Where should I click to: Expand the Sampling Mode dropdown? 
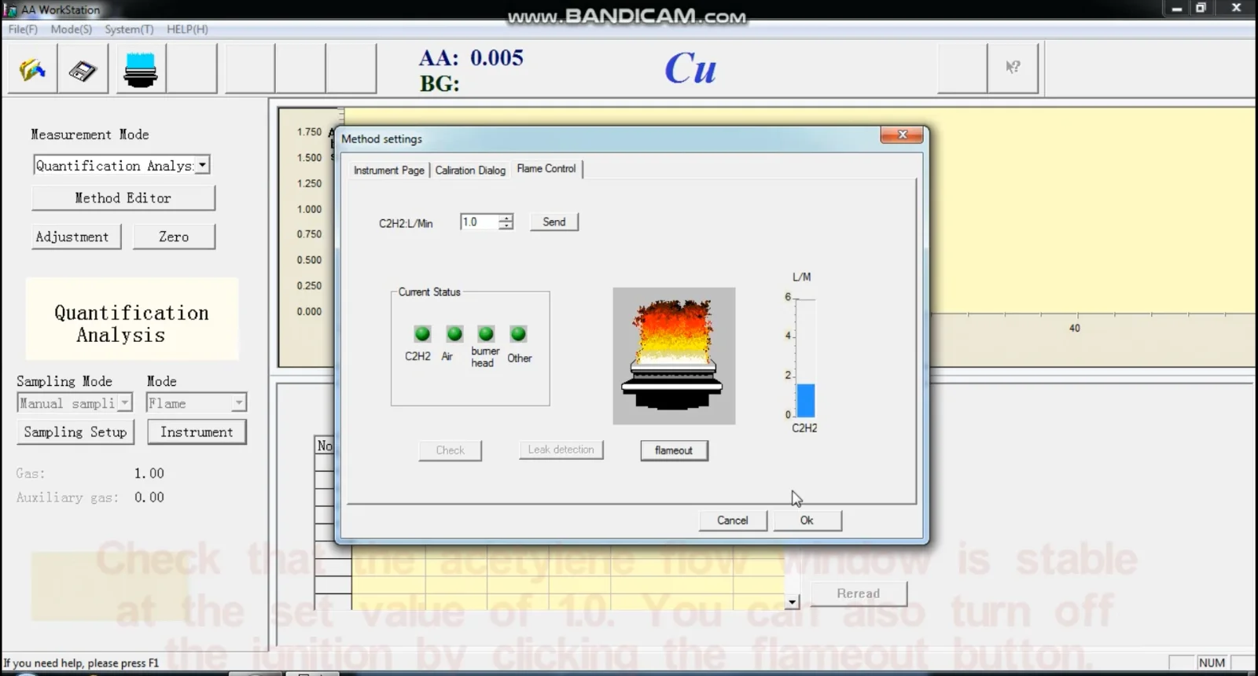point(124,403)
